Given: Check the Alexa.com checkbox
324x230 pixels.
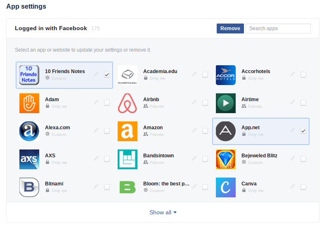Looking at the screenshot, I should tap(107, 131).
